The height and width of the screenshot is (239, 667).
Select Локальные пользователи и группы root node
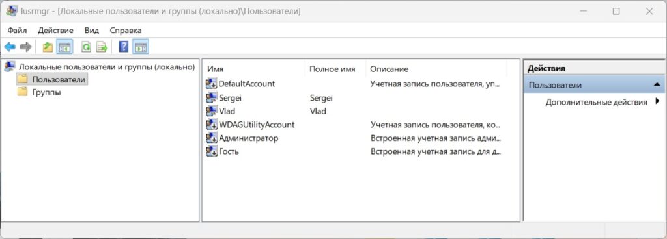click(x=107, y=67)
